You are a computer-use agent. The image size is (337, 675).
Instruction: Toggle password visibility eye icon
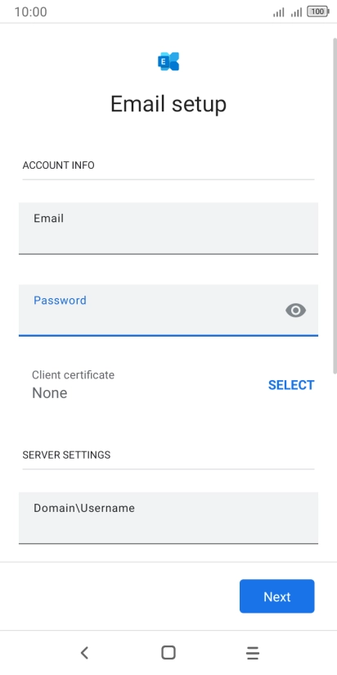(296, 310)
